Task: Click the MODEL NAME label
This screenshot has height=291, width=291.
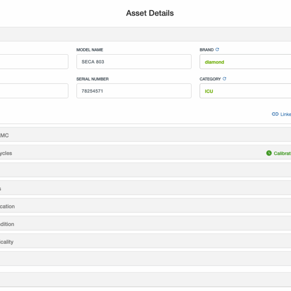Action: coord(89,50)
